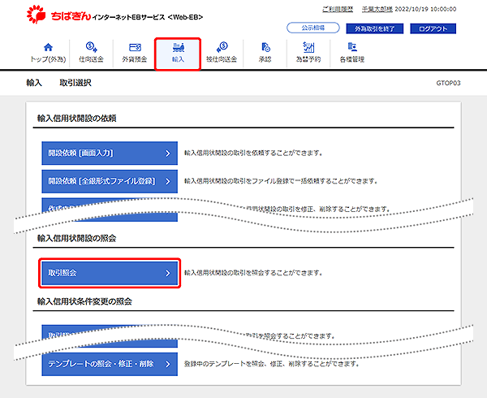Select the 輸入 menu label

(179, 59)
